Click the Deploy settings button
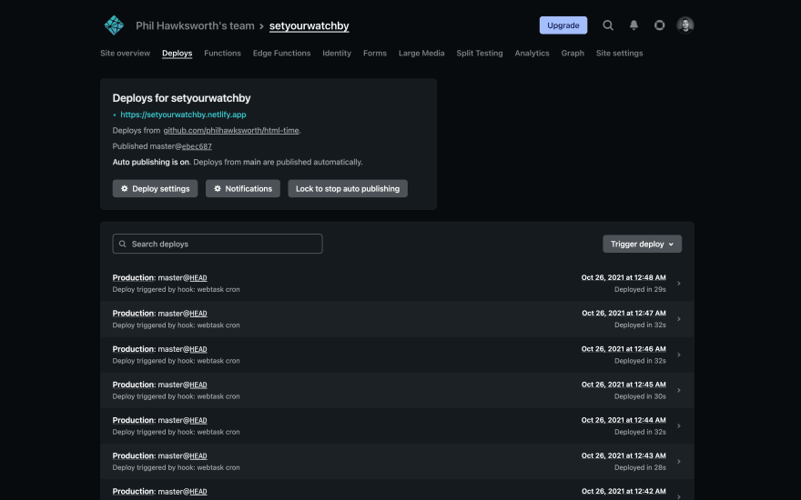Viewport: 801px width, 500px height. pos(155,188)
